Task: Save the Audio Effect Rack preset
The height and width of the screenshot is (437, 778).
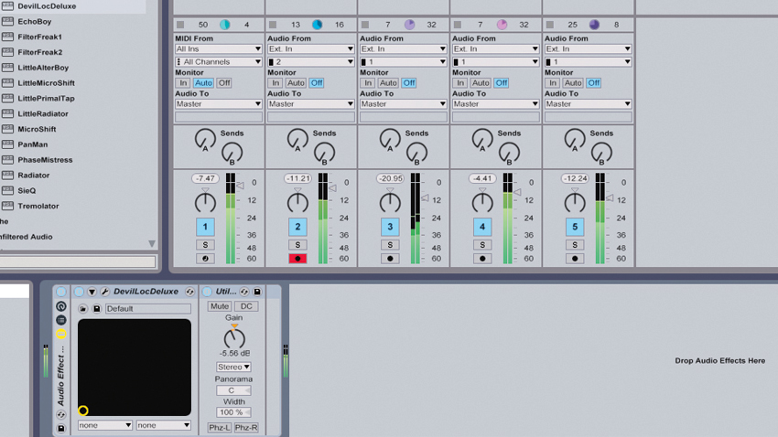Action: coord(61,428)
